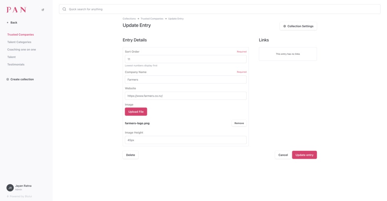Open Trusted Companies collection in sidebar
The height and width of the screenshot is (201, 387).
20,34
